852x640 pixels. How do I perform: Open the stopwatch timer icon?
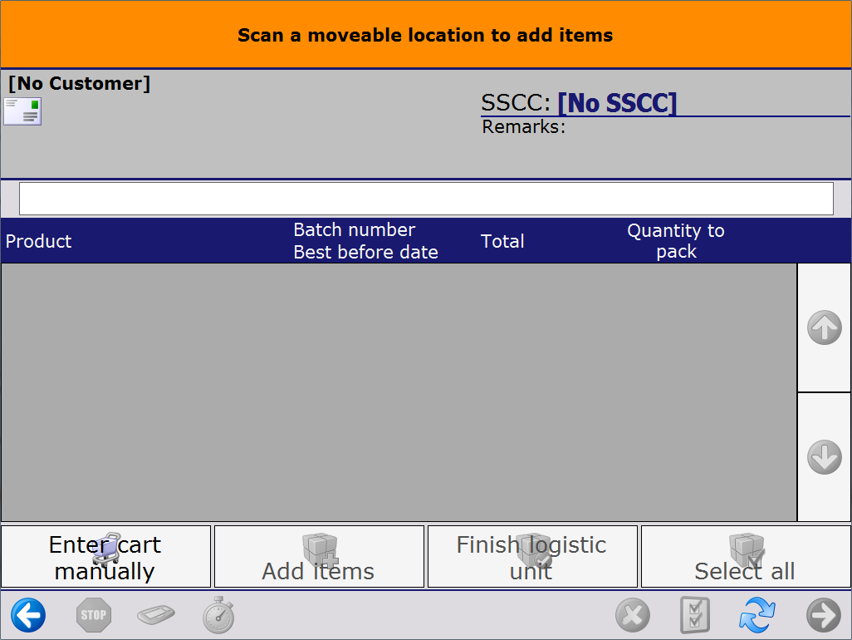click(x=218, y=615)
